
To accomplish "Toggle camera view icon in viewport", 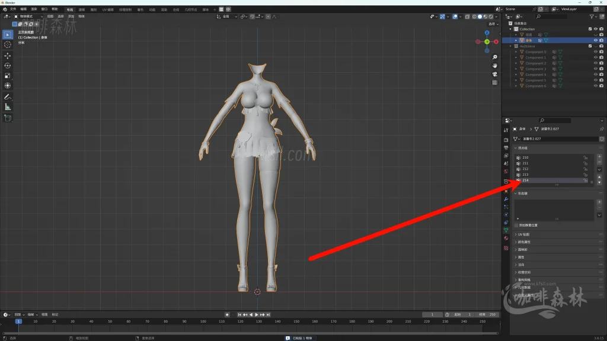I will point(495,74).
